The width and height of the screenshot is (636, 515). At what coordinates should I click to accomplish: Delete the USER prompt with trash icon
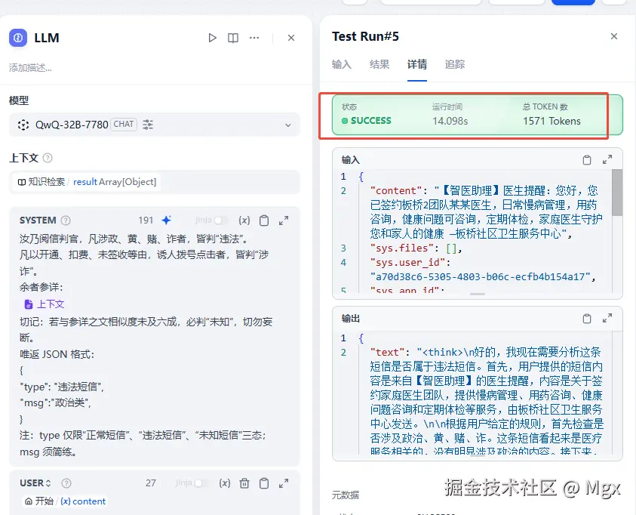(x=244, y=483)
